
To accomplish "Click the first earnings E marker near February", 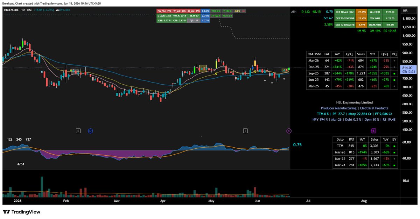I will [x=78, y=131].
